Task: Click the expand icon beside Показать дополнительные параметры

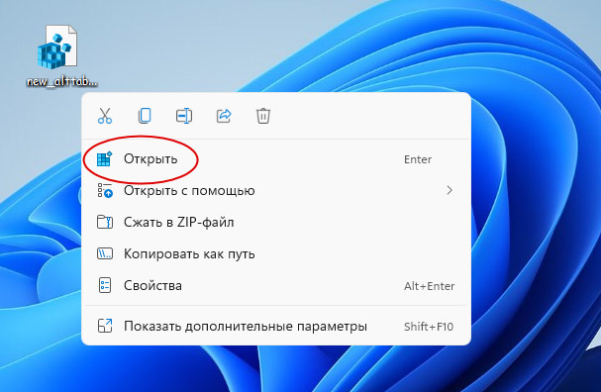Action: (x=105, y=326)
